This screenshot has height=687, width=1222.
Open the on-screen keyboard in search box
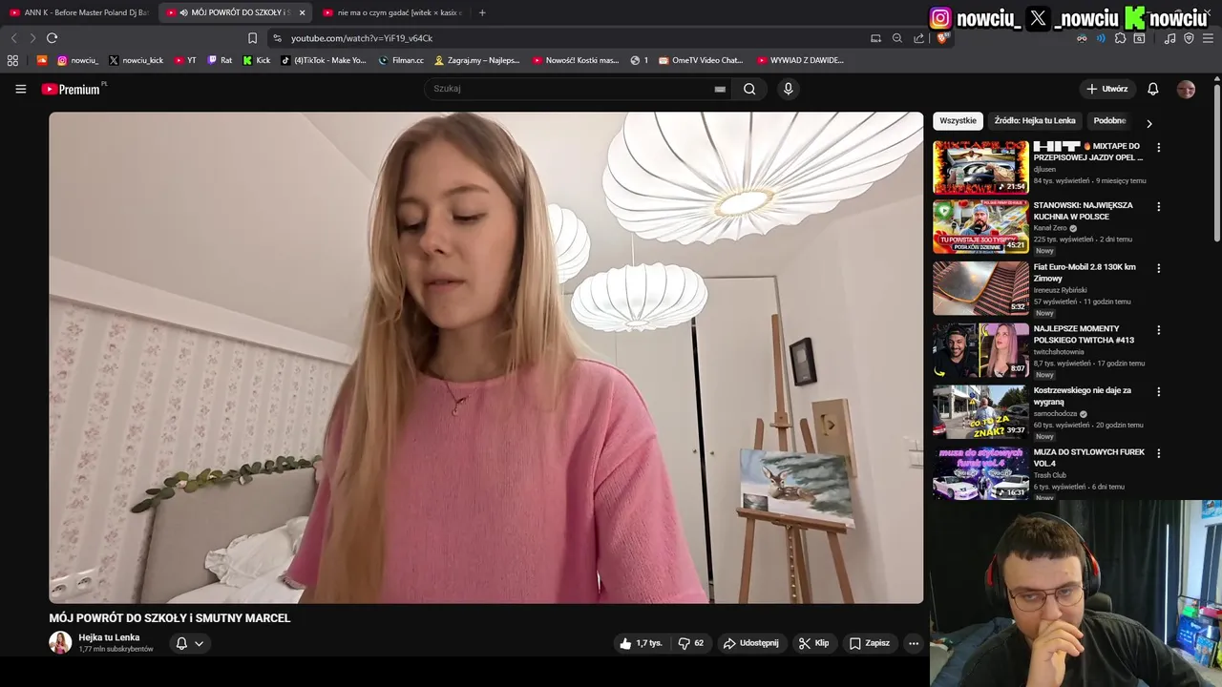click(720, 89)
